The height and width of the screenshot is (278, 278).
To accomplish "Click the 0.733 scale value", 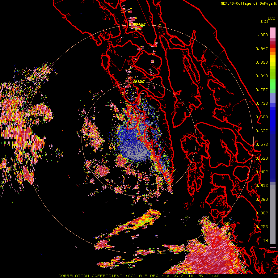I will pos(262,103).
